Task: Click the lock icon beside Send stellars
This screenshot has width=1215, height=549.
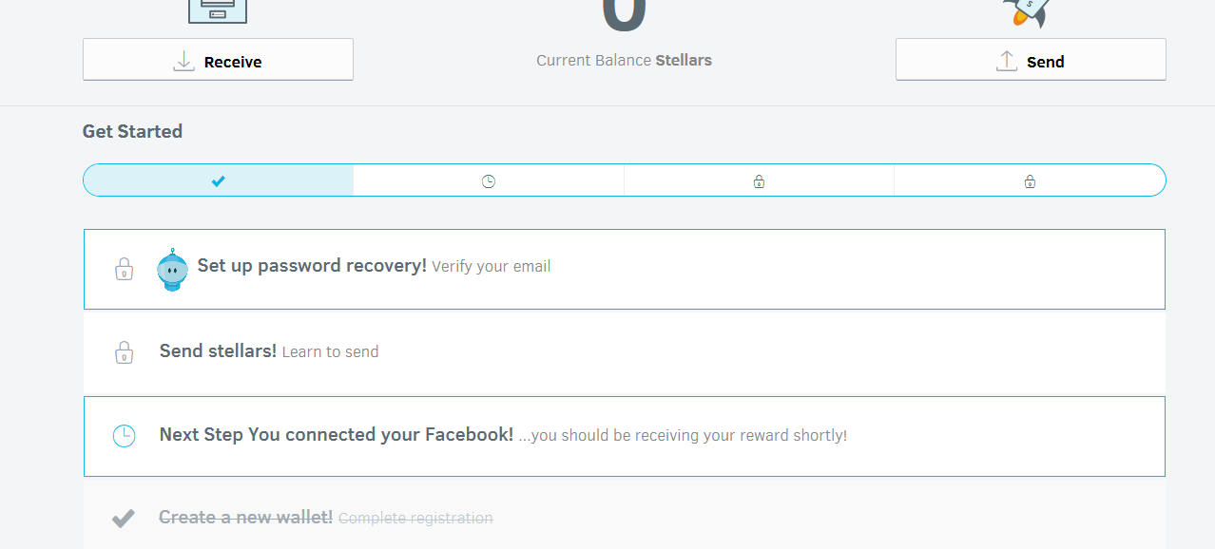Action: (x=124, y=352)
